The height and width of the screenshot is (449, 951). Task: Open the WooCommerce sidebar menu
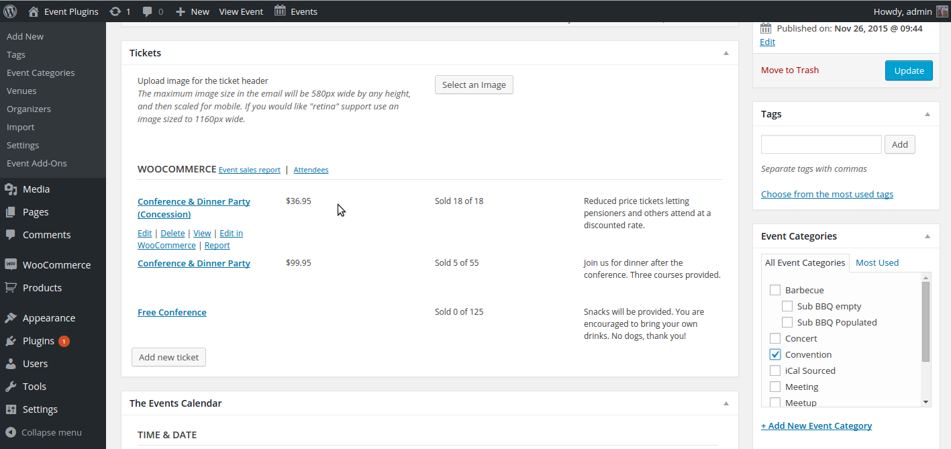coord(56,265)
